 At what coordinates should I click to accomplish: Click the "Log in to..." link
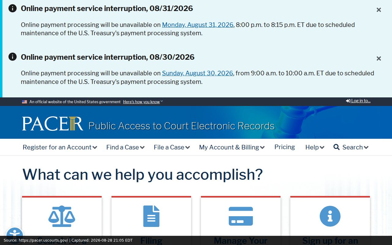point(358,101)
